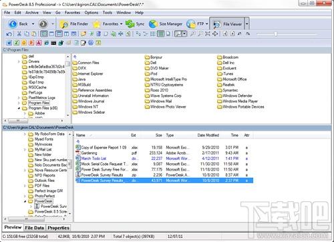The image size is (334, 242).
Task: Click the next page viewer icon
Action: click(232, 34)
